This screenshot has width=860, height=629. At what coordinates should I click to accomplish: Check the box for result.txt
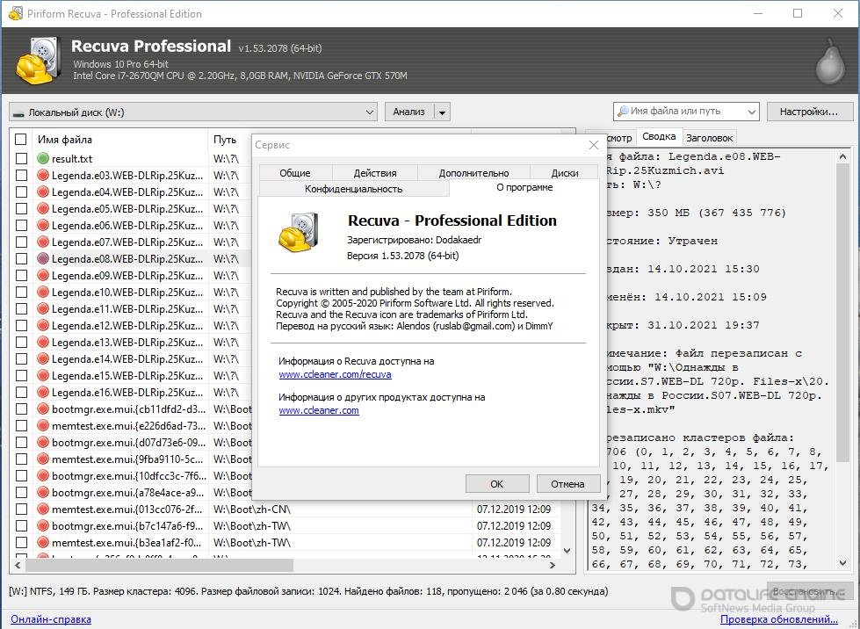20,159
